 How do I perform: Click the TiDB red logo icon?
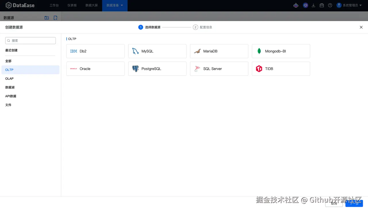click(x=259, y=69)
